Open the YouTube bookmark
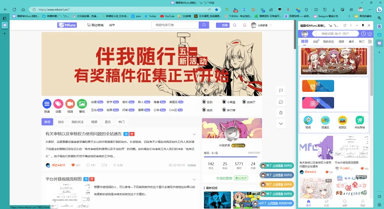This screenshot has height=209, width=384. pos(167,16)
